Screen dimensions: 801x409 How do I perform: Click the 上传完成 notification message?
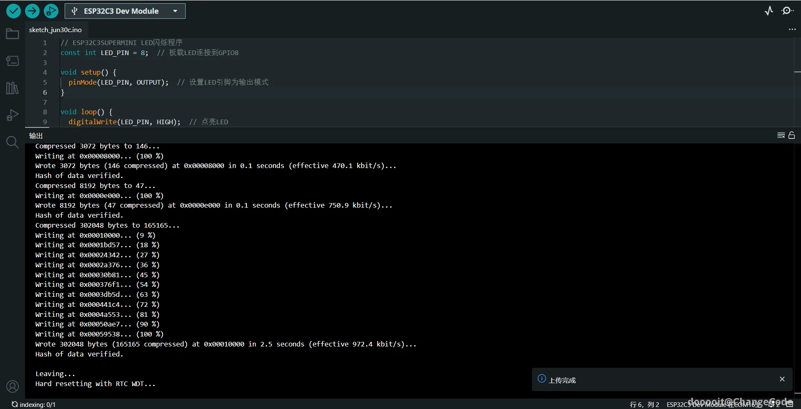coord(562,380)
